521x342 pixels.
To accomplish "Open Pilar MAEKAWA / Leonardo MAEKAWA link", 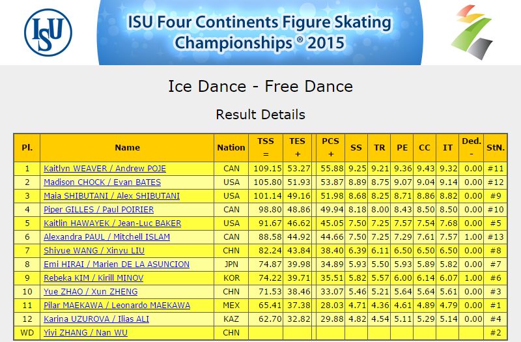I will tap(117, 305).
